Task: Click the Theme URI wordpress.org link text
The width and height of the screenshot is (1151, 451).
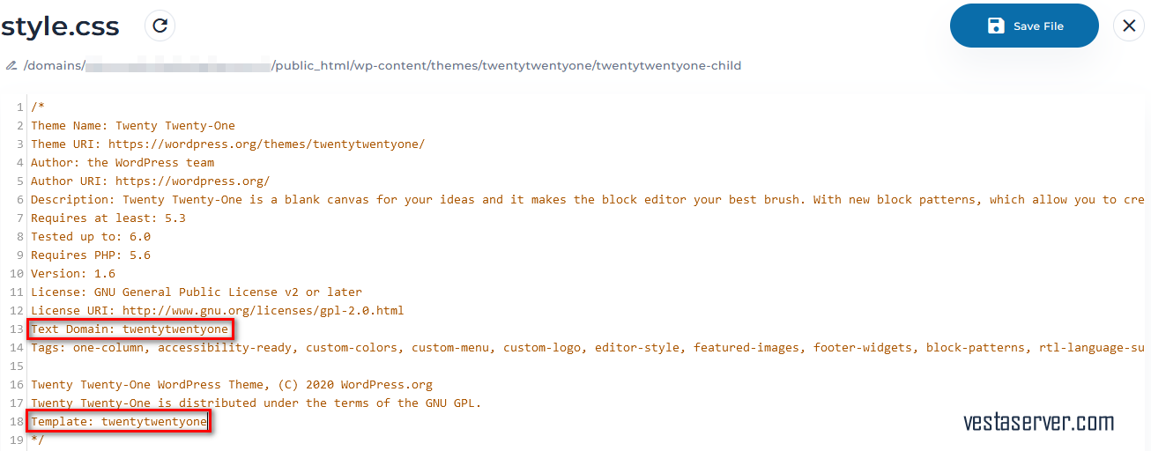Action: pos(266,144)
